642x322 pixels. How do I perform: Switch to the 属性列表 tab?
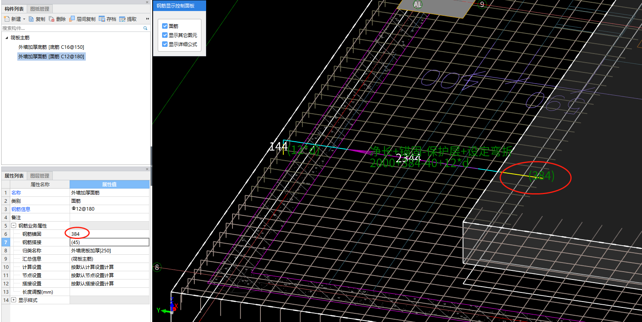click(14, 176)
